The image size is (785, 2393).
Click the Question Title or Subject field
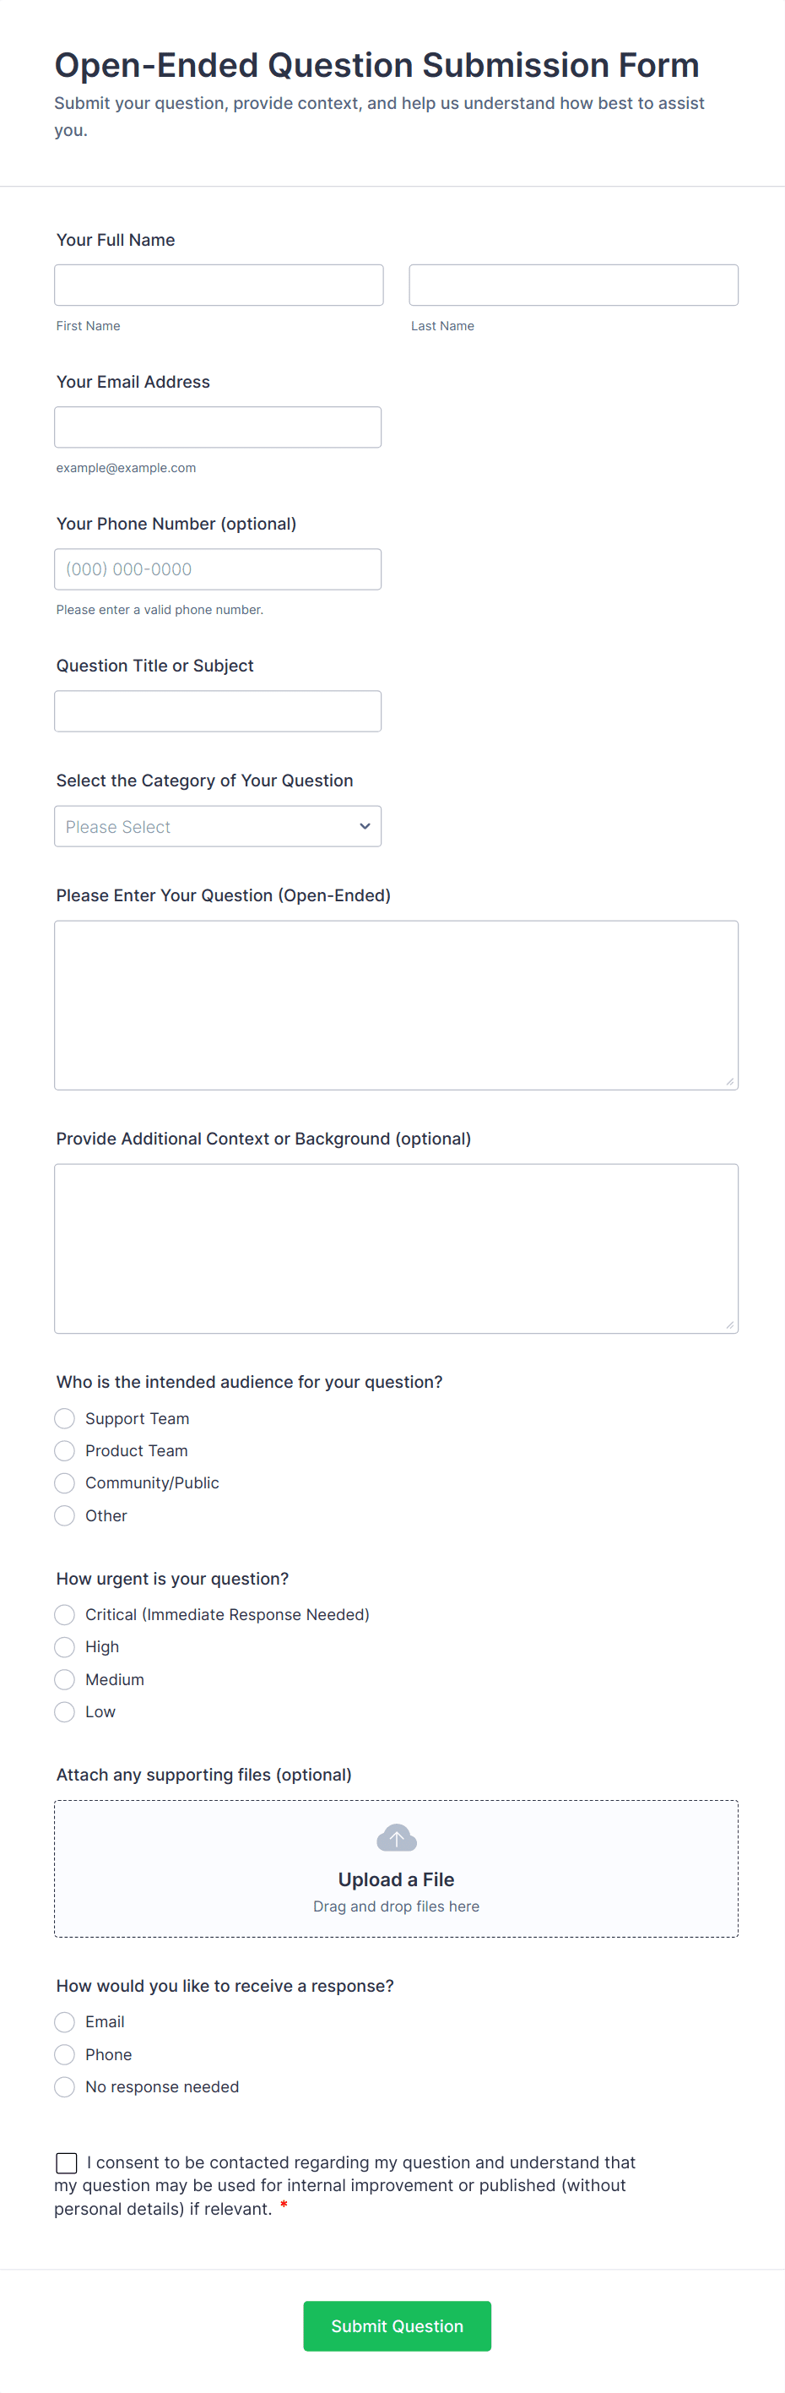coord(218,710)
